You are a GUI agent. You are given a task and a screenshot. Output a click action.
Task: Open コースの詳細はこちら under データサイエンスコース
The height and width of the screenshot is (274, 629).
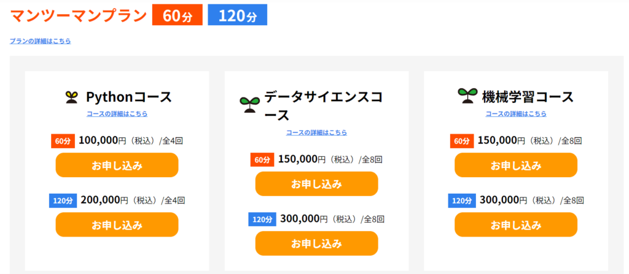316,132
